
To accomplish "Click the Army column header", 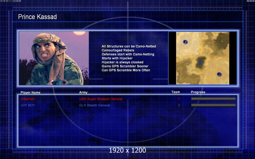I will (x=83, y=92).
